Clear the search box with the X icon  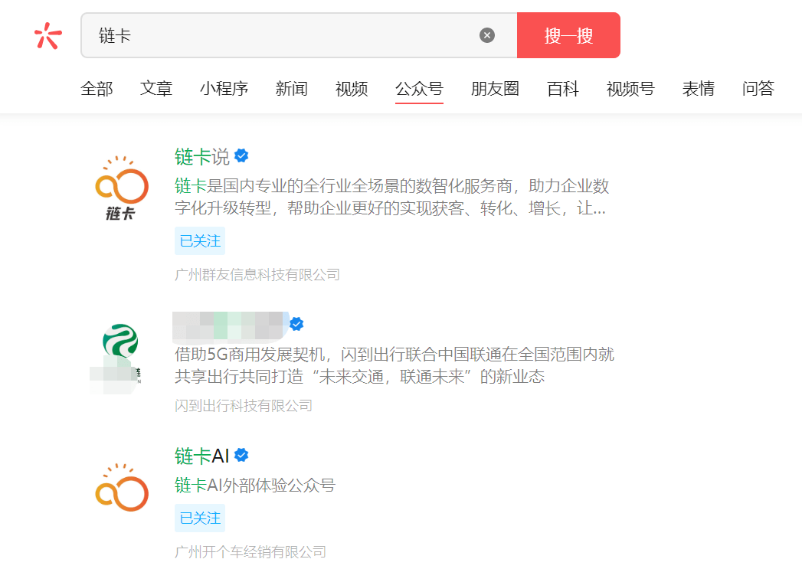pyautogui.click(x=487, y=35)
